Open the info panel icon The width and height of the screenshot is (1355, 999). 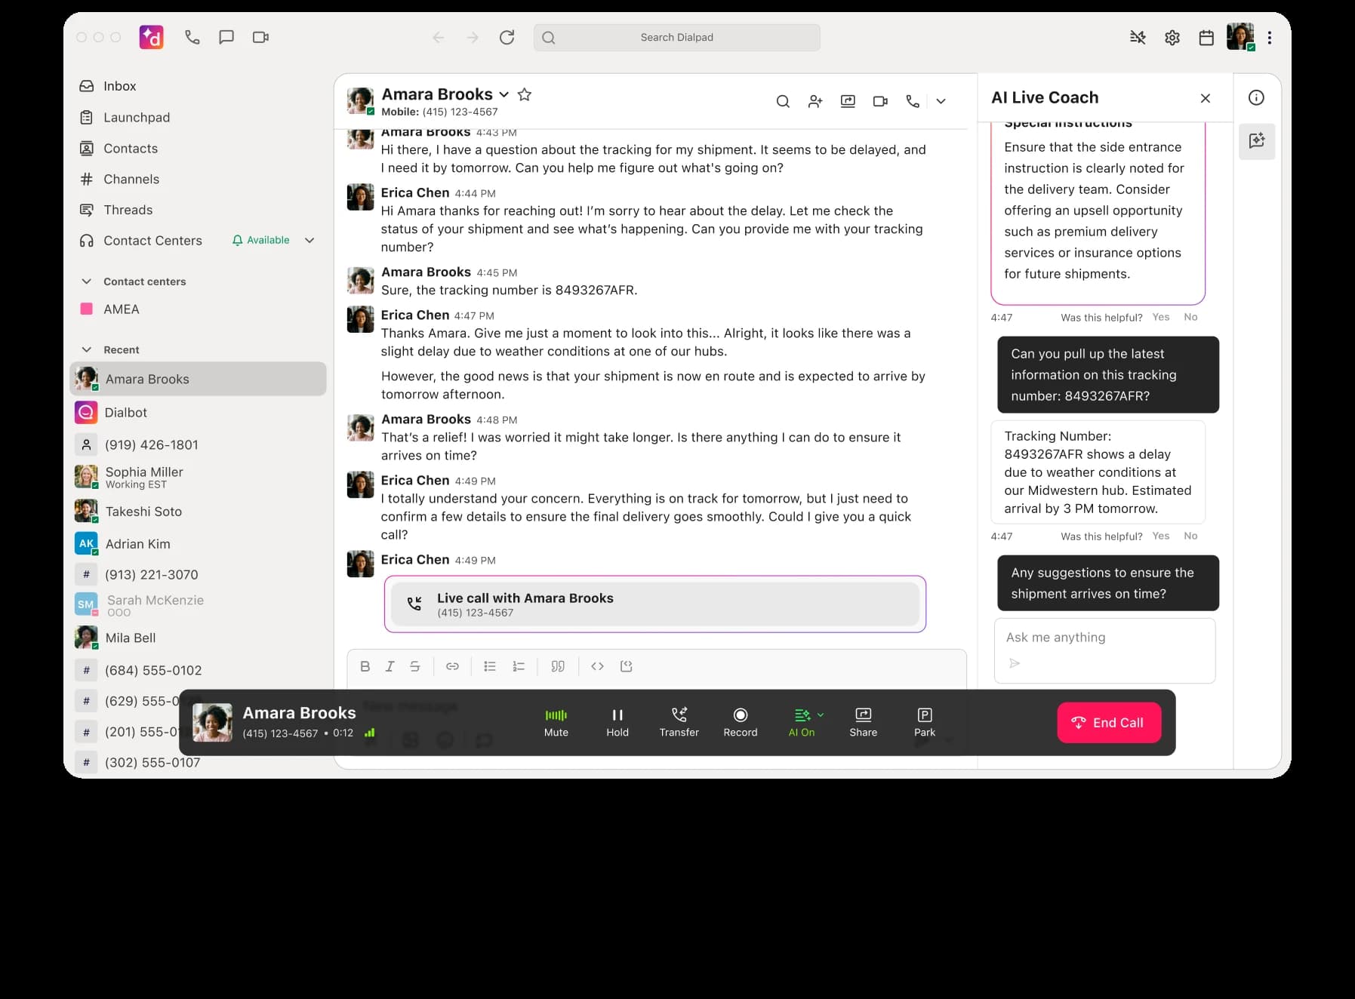point(1256,97)
